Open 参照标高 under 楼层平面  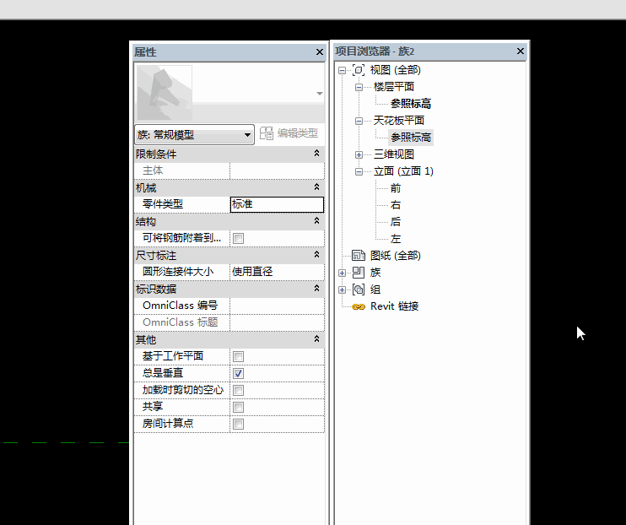click(411, 104)
